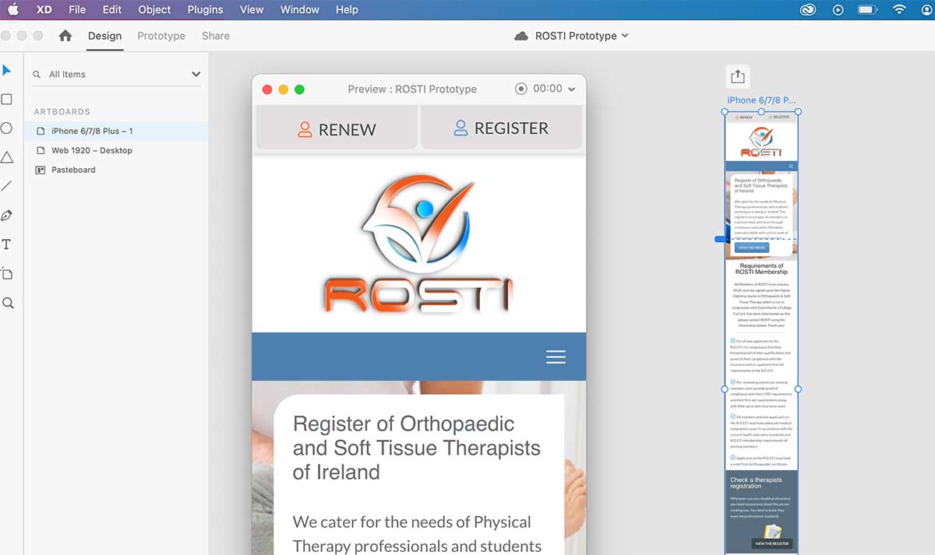Click the Zoom magnifier tool
The image size is (935, 555).
[x=8, y=303]
